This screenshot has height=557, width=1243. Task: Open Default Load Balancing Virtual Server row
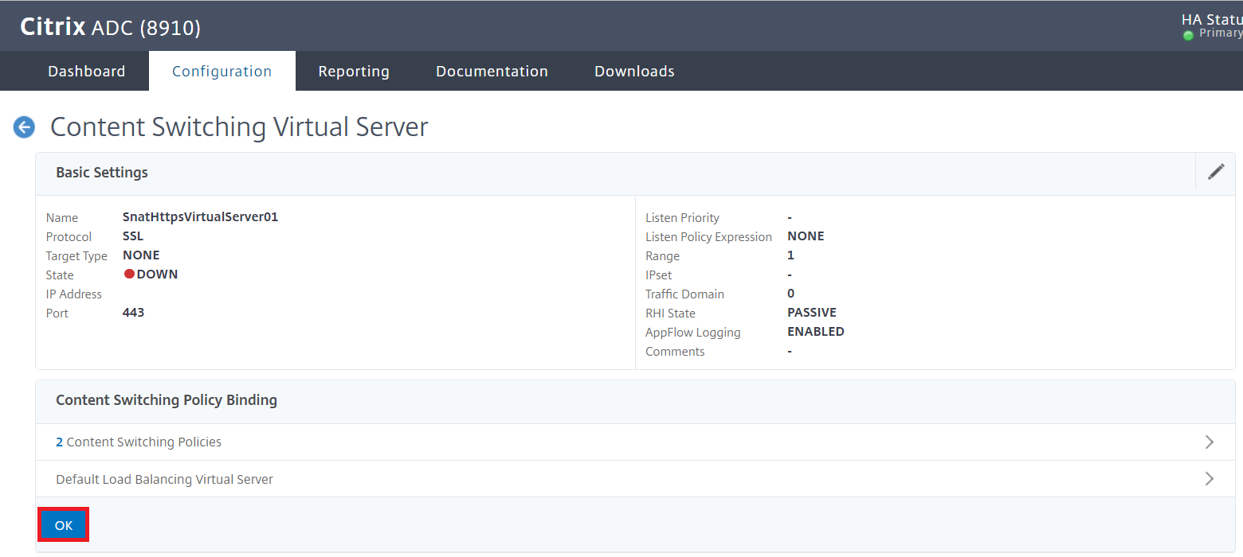(x=635, y=479)
